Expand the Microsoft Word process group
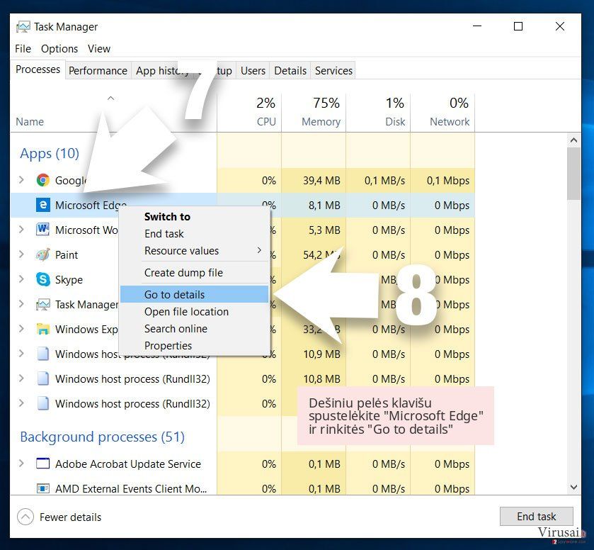 tap(21, 230)
